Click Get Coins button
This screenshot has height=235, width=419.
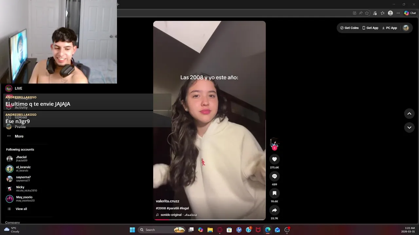coord(349,28)
